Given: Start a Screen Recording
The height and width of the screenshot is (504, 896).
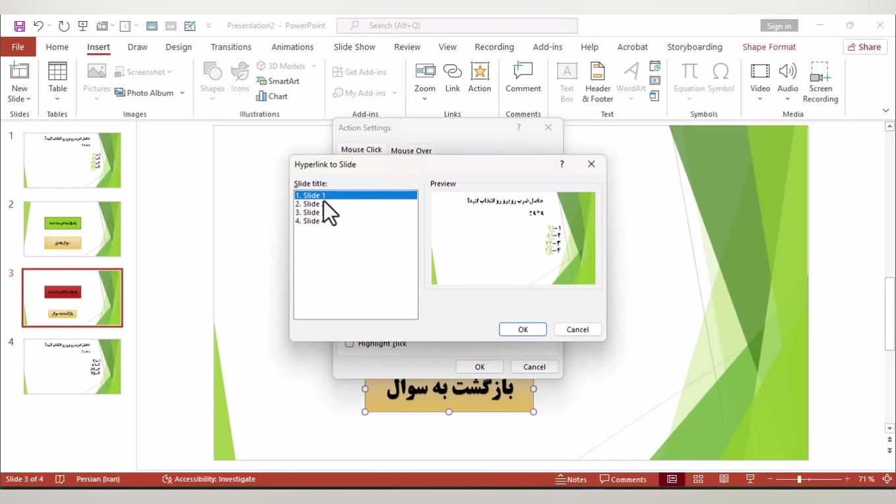Looking at the screenshot, I should click(x=820, y=82).
